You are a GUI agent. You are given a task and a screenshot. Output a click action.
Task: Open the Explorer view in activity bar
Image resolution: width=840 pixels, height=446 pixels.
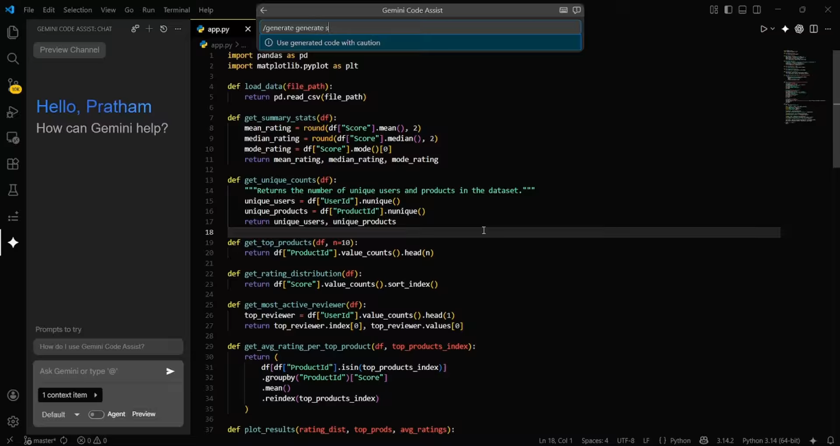[x=13, y=32]
